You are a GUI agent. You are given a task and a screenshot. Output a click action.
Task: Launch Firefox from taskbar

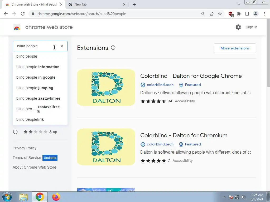click(x=56, y=197)
